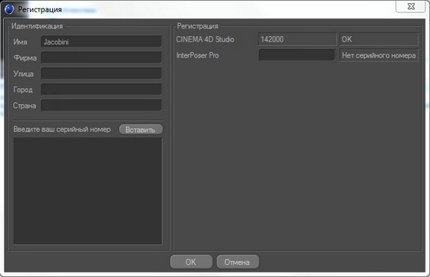This screenshot has height=277, width=430.
Task: Focus the Фирма input field
Action: coord(101,58)
